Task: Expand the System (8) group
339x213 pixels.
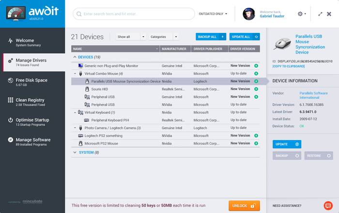Action: 75,152
